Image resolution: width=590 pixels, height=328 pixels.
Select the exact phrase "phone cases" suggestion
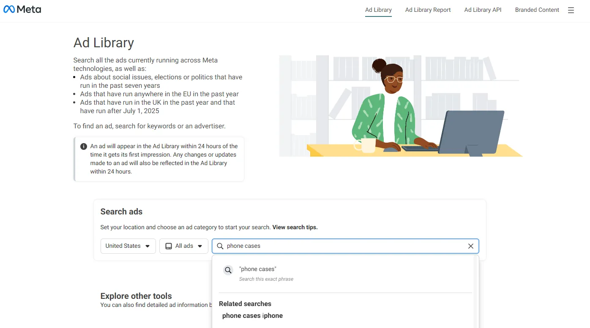(345, 273)
